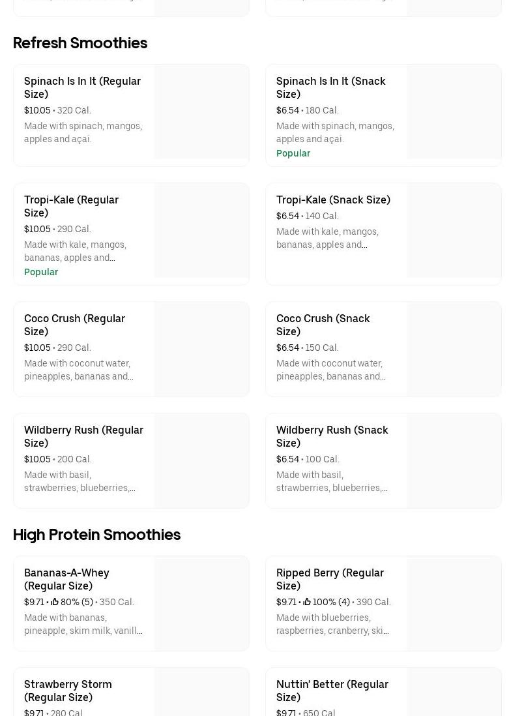The height and width of the screenshot is (716, 524).
Task: Open Wildberry Rush (Regular Size) smoothie
Action: tap(83, 436)
